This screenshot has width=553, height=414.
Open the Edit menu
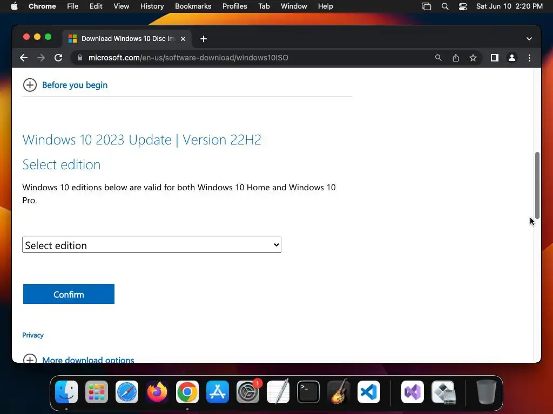pyautogui.click(x=96, y=6)
